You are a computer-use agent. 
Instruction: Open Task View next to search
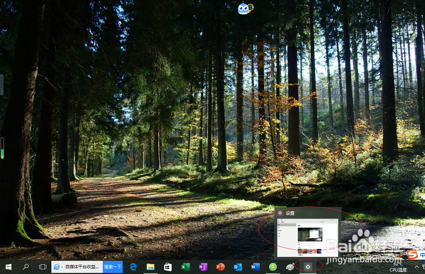[43, 267]
